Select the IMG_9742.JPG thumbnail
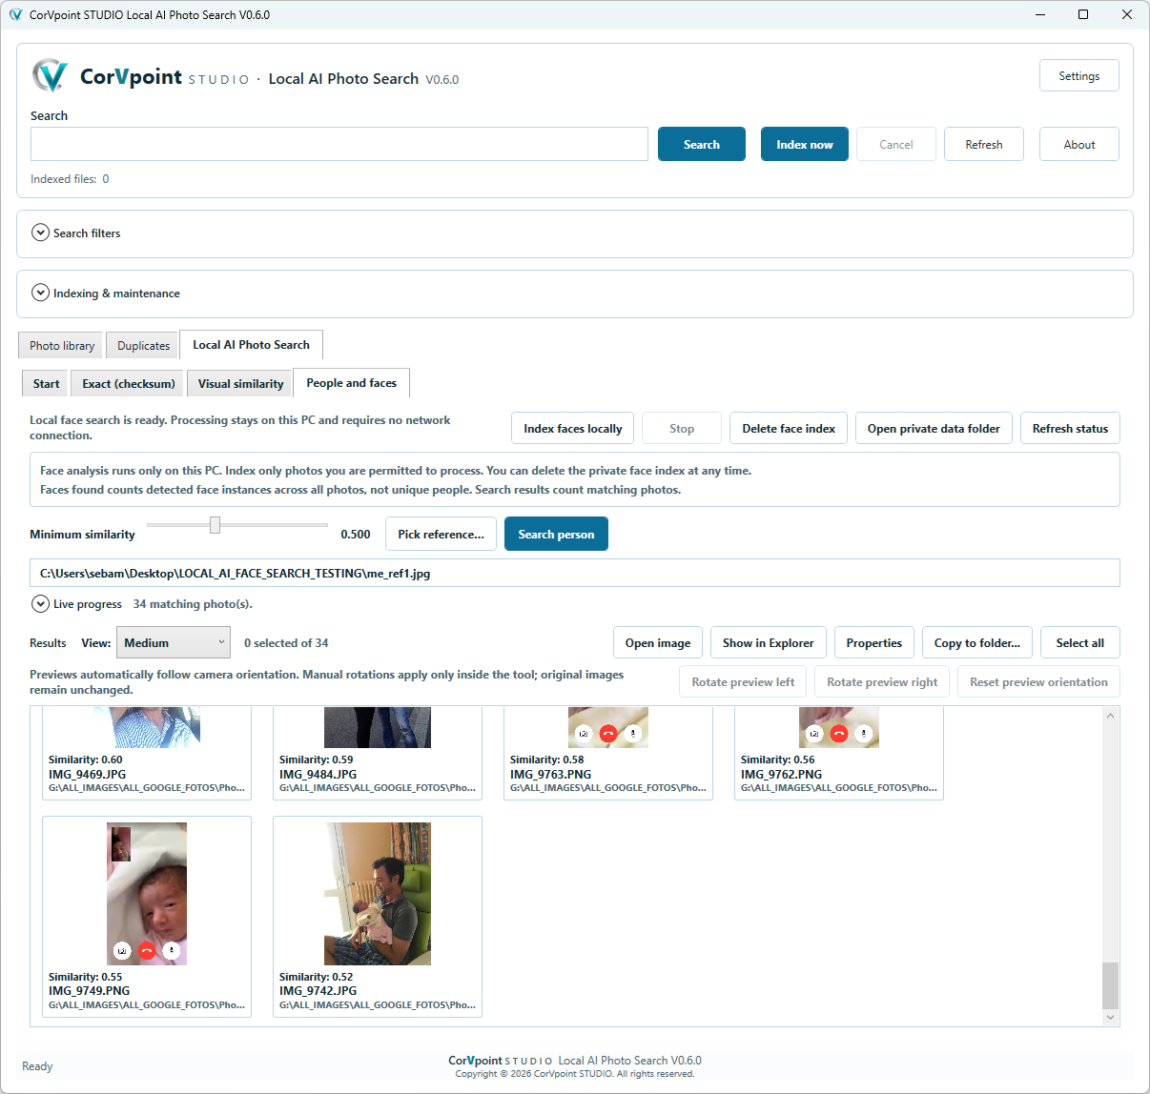1150x1094 pixels. click(x=378, y=894)
